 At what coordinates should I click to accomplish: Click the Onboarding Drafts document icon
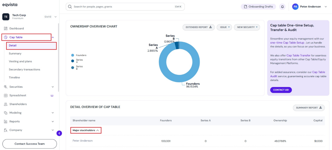[246, 7]
